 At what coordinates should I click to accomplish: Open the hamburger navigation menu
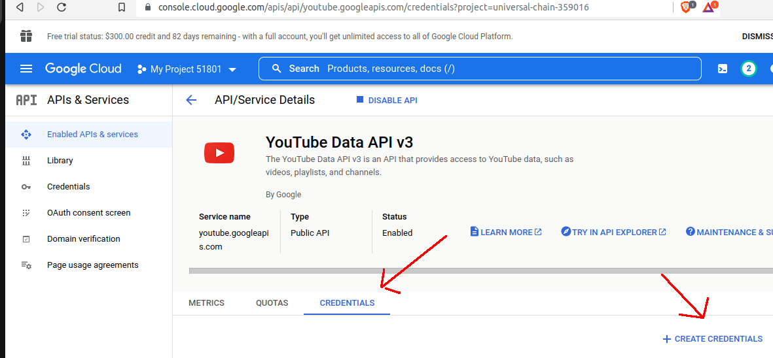[x=26, y=69]
